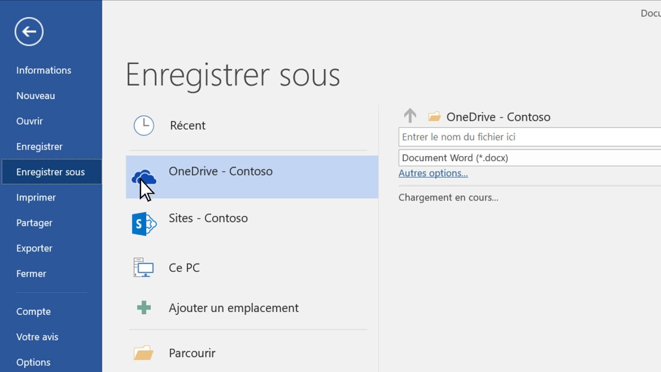Image resolution: width=661 pixels, height=372 pixels.
Task: Click the up arrow to go up a folder
Action: pos(410,116)
